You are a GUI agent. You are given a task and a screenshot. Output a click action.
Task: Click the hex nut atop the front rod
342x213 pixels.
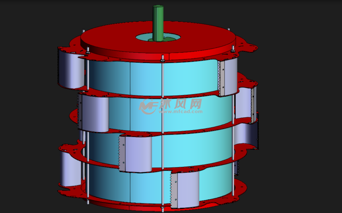[163, 60]
